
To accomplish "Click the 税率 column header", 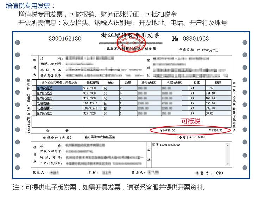I will (x=197, y=83).
